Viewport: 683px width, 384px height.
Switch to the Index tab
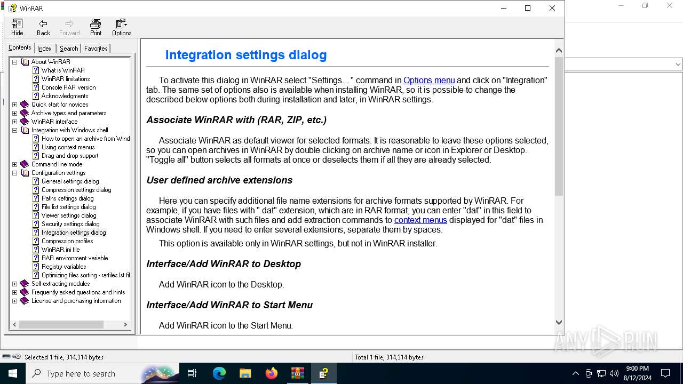(44, 49)
